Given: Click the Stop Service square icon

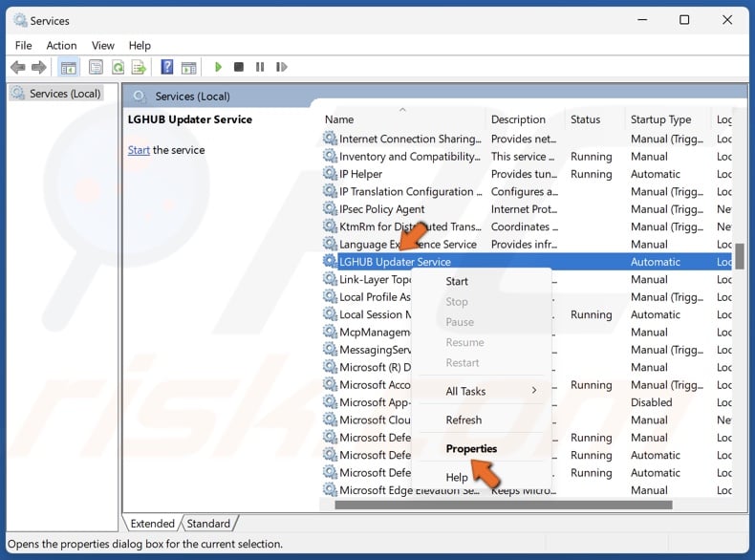Looking at the screenshot, I should click(238, 67).
